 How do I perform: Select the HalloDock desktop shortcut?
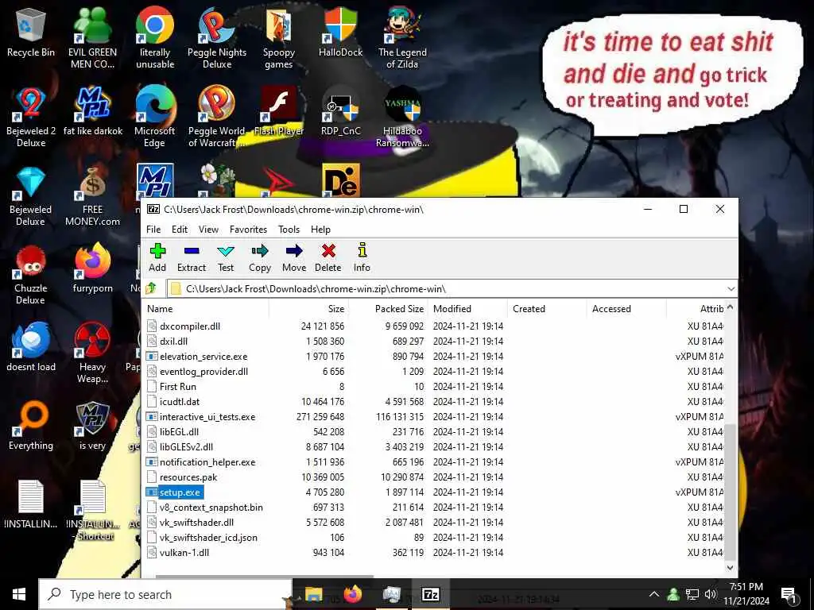coord(340,33)
